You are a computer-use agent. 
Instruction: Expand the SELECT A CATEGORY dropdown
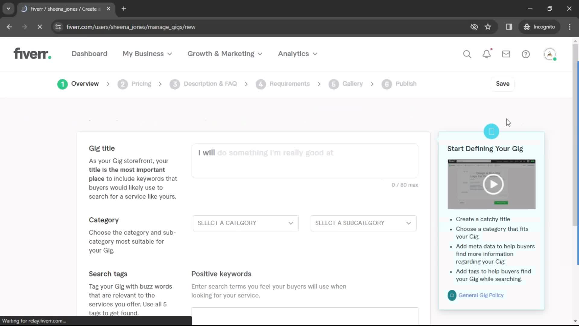click(244, 223)
